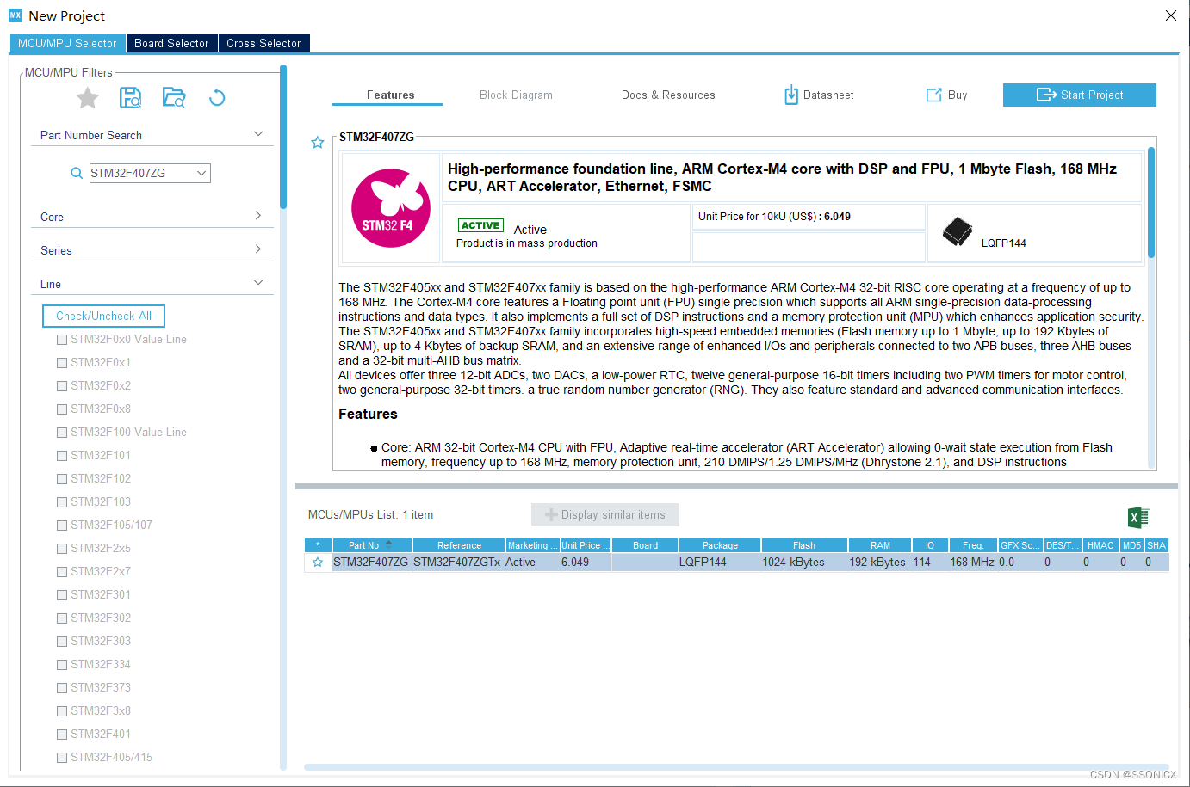Viewport: 1190px width, 787px height.
Task: Sort list by Flash column header
Action: (x=804, y=545)
